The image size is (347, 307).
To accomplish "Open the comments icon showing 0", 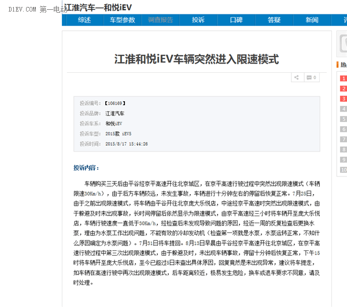I will point(312,77).
